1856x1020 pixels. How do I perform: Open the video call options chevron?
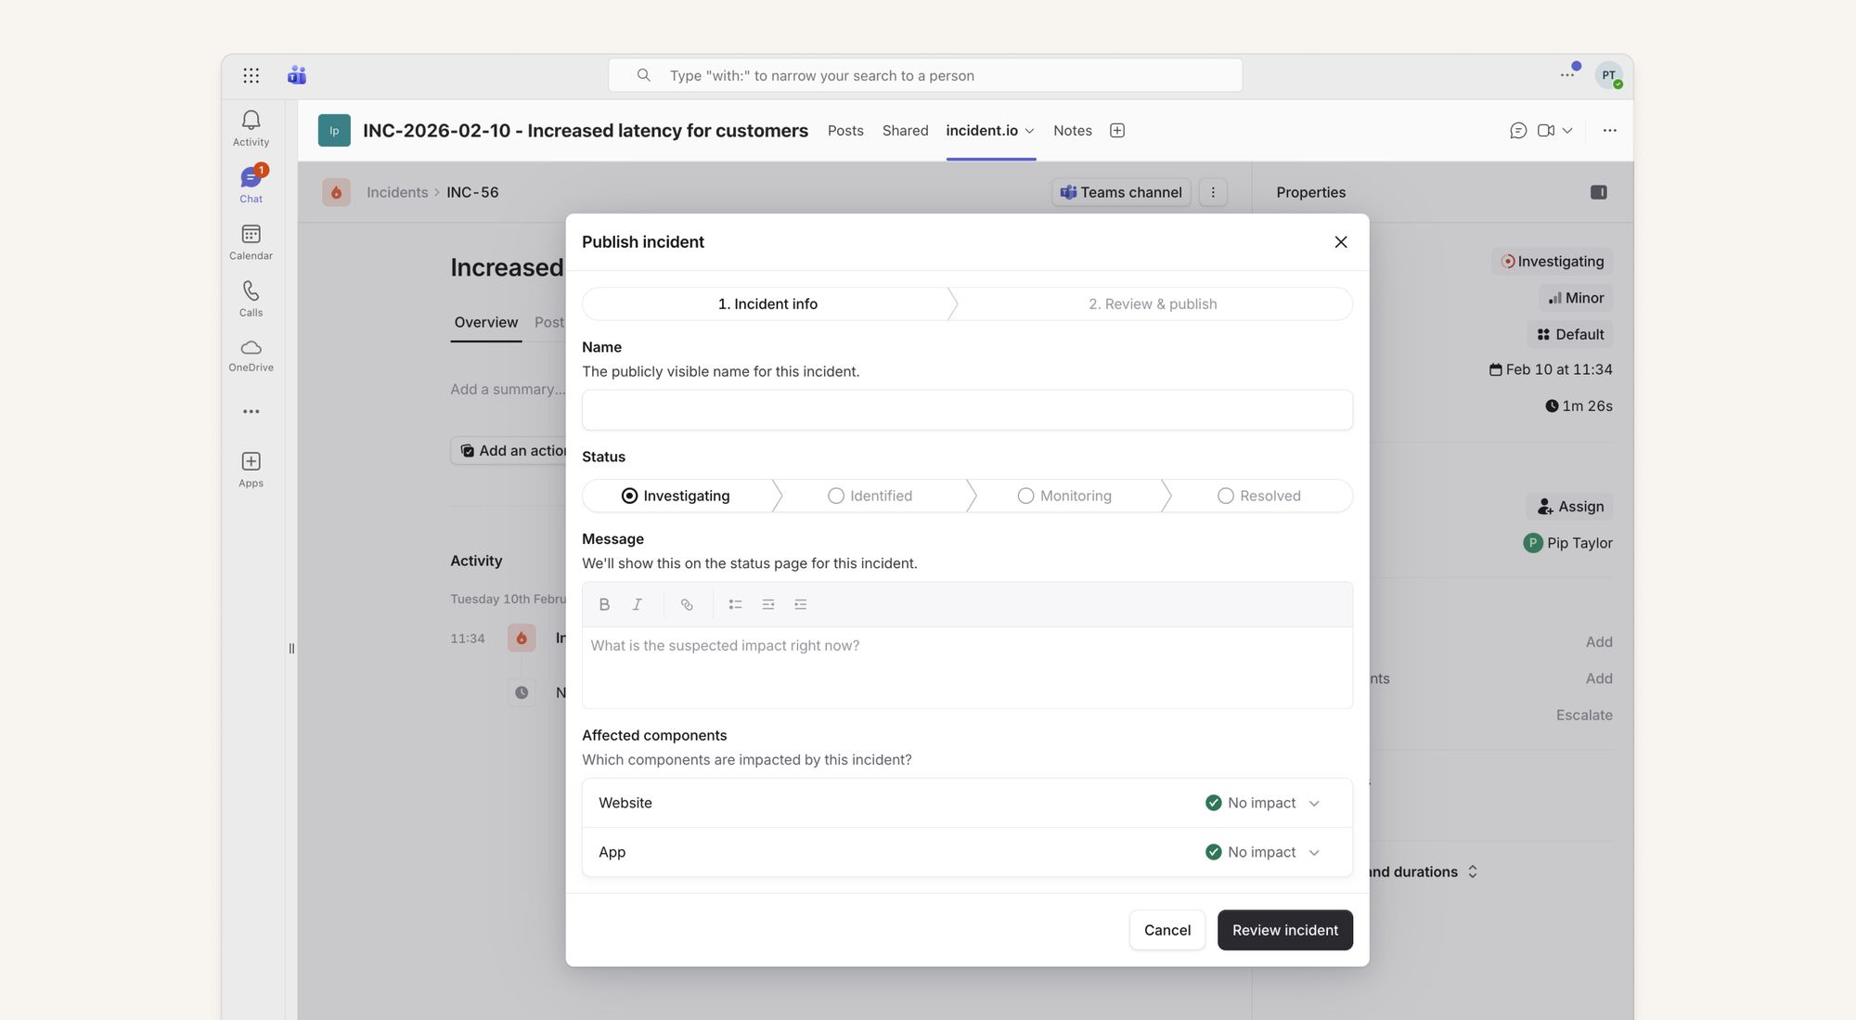1567,131
